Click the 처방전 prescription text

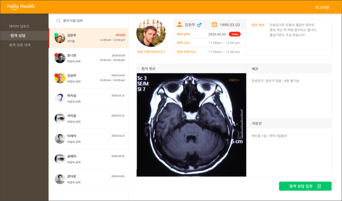pos(269,136)
